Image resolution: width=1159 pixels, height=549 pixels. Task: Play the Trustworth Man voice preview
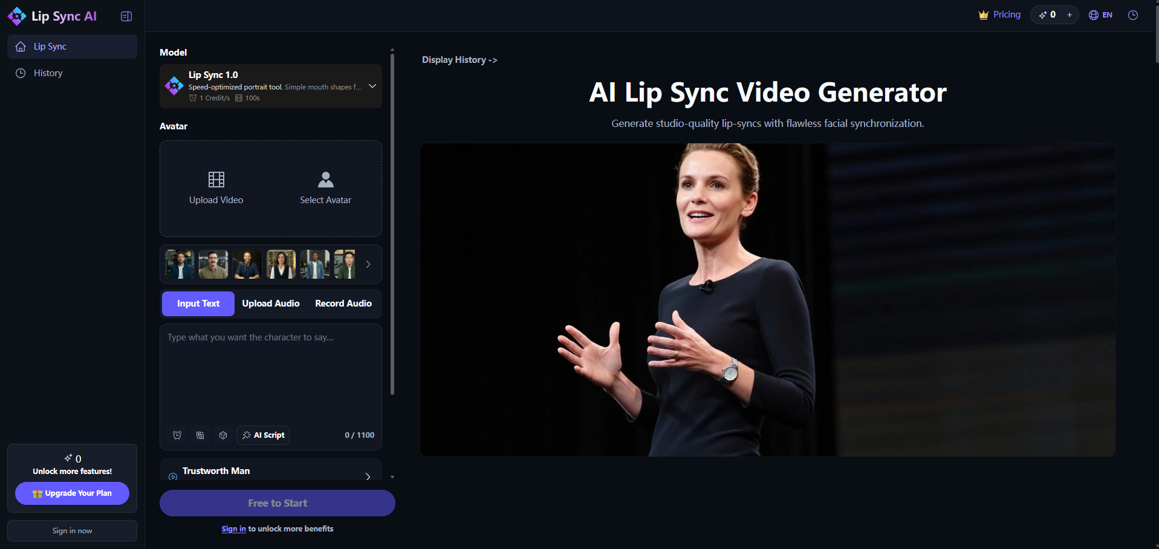click(x=173, y=476)
